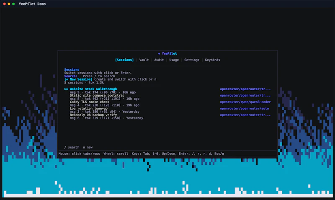The height and width of the screenshot is (200, 335).
Task: Click 'msg 6 · tok 329' stats line
Action: tap(106, 118)
